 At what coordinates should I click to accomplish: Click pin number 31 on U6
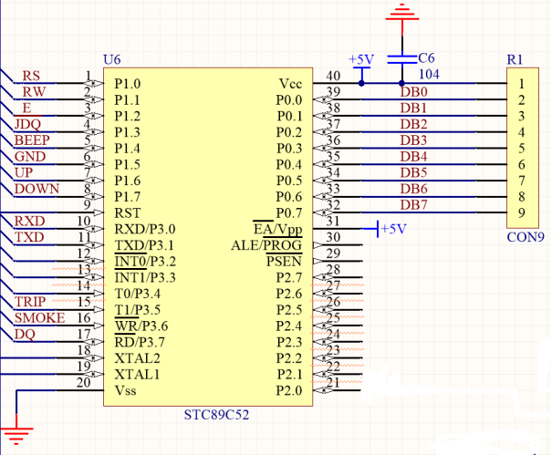point(333,222)
